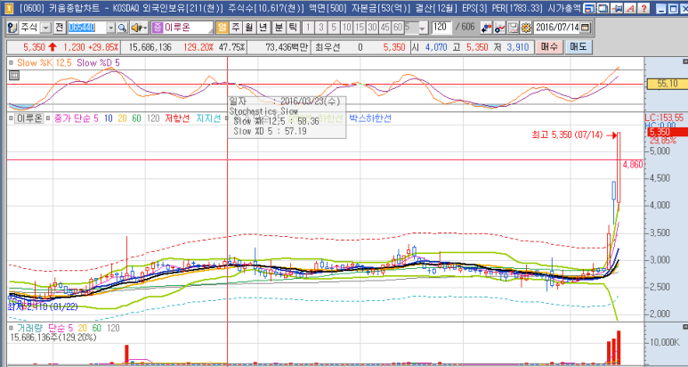This screenshot has height=367, width=688.
Task: Click the pin window icon in title bar
Action: click(x=617, y=8)
